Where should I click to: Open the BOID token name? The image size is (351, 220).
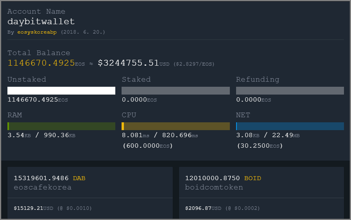click(253, 178)
